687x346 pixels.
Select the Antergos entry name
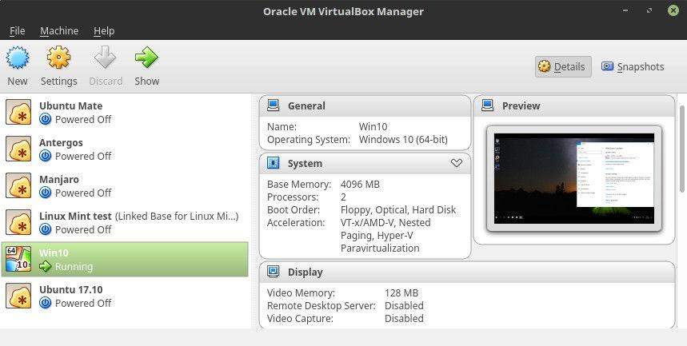tap(61, 143)
